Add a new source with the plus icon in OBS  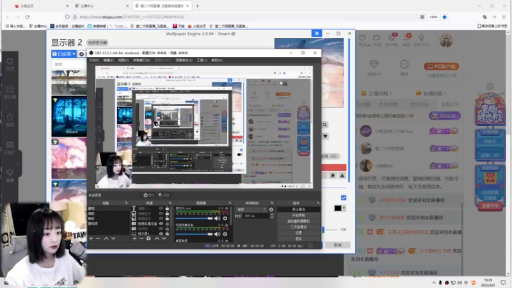134,238
